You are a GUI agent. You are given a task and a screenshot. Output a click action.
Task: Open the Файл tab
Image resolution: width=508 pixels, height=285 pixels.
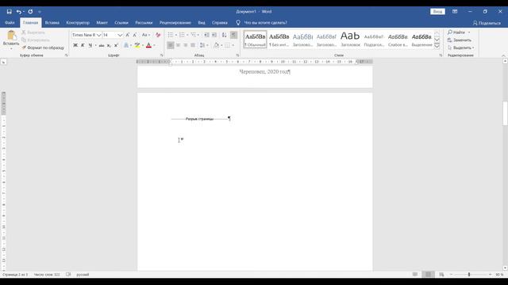[10, 23]
